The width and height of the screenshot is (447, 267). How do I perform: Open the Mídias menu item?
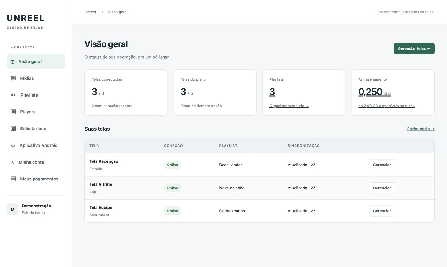(x=36, y=78)
